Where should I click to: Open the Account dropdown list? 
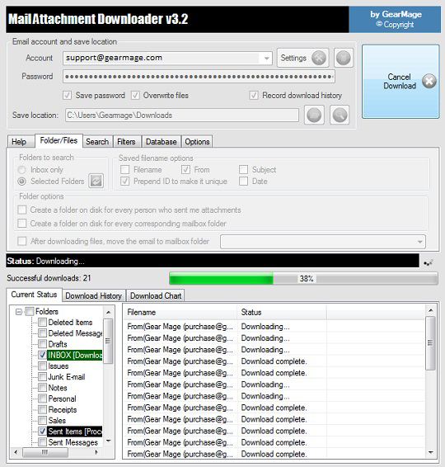point(266,58)
